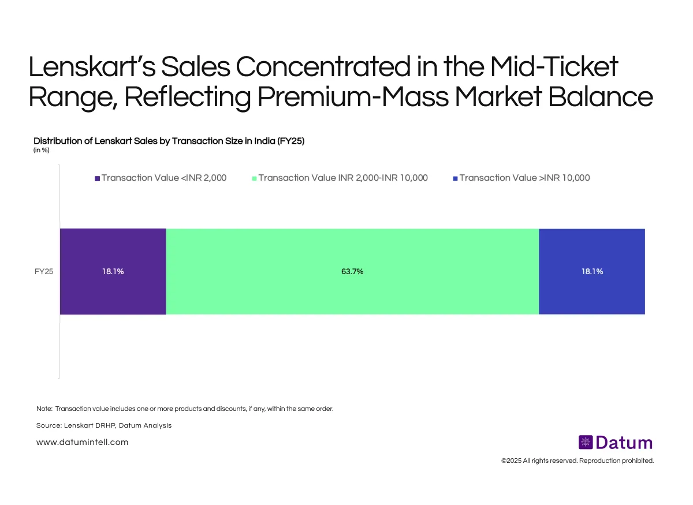
Task: Click the green 63.7% bar segment
Action: [352, 271]
